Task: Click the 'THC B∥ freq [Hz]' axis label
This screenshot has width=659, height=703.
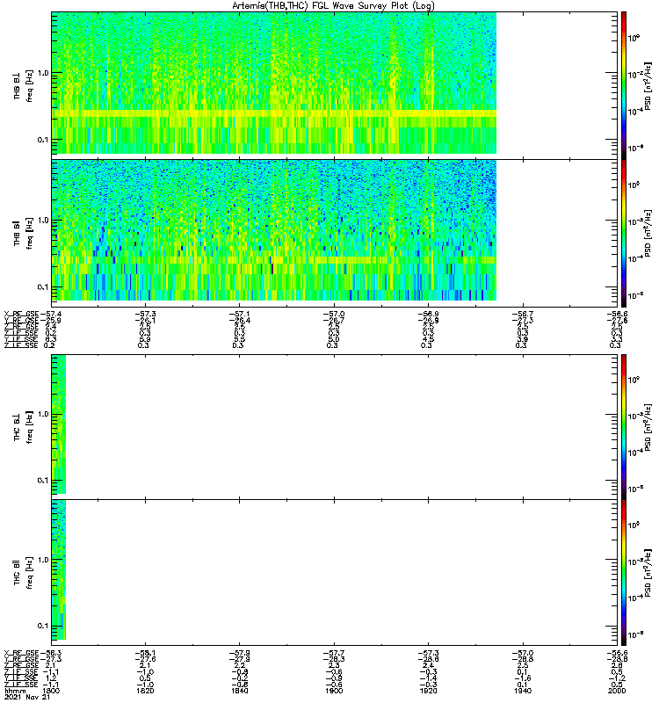Action: (x=23, y=573)
